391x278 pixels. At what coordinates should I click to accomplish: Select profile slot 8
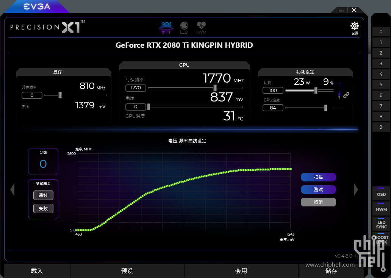click(x=381, y=116)
